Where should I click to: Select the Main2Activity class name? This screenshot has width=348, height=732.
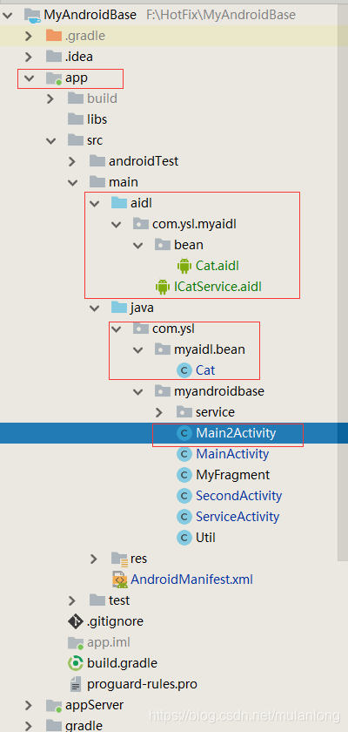point(236,433)
